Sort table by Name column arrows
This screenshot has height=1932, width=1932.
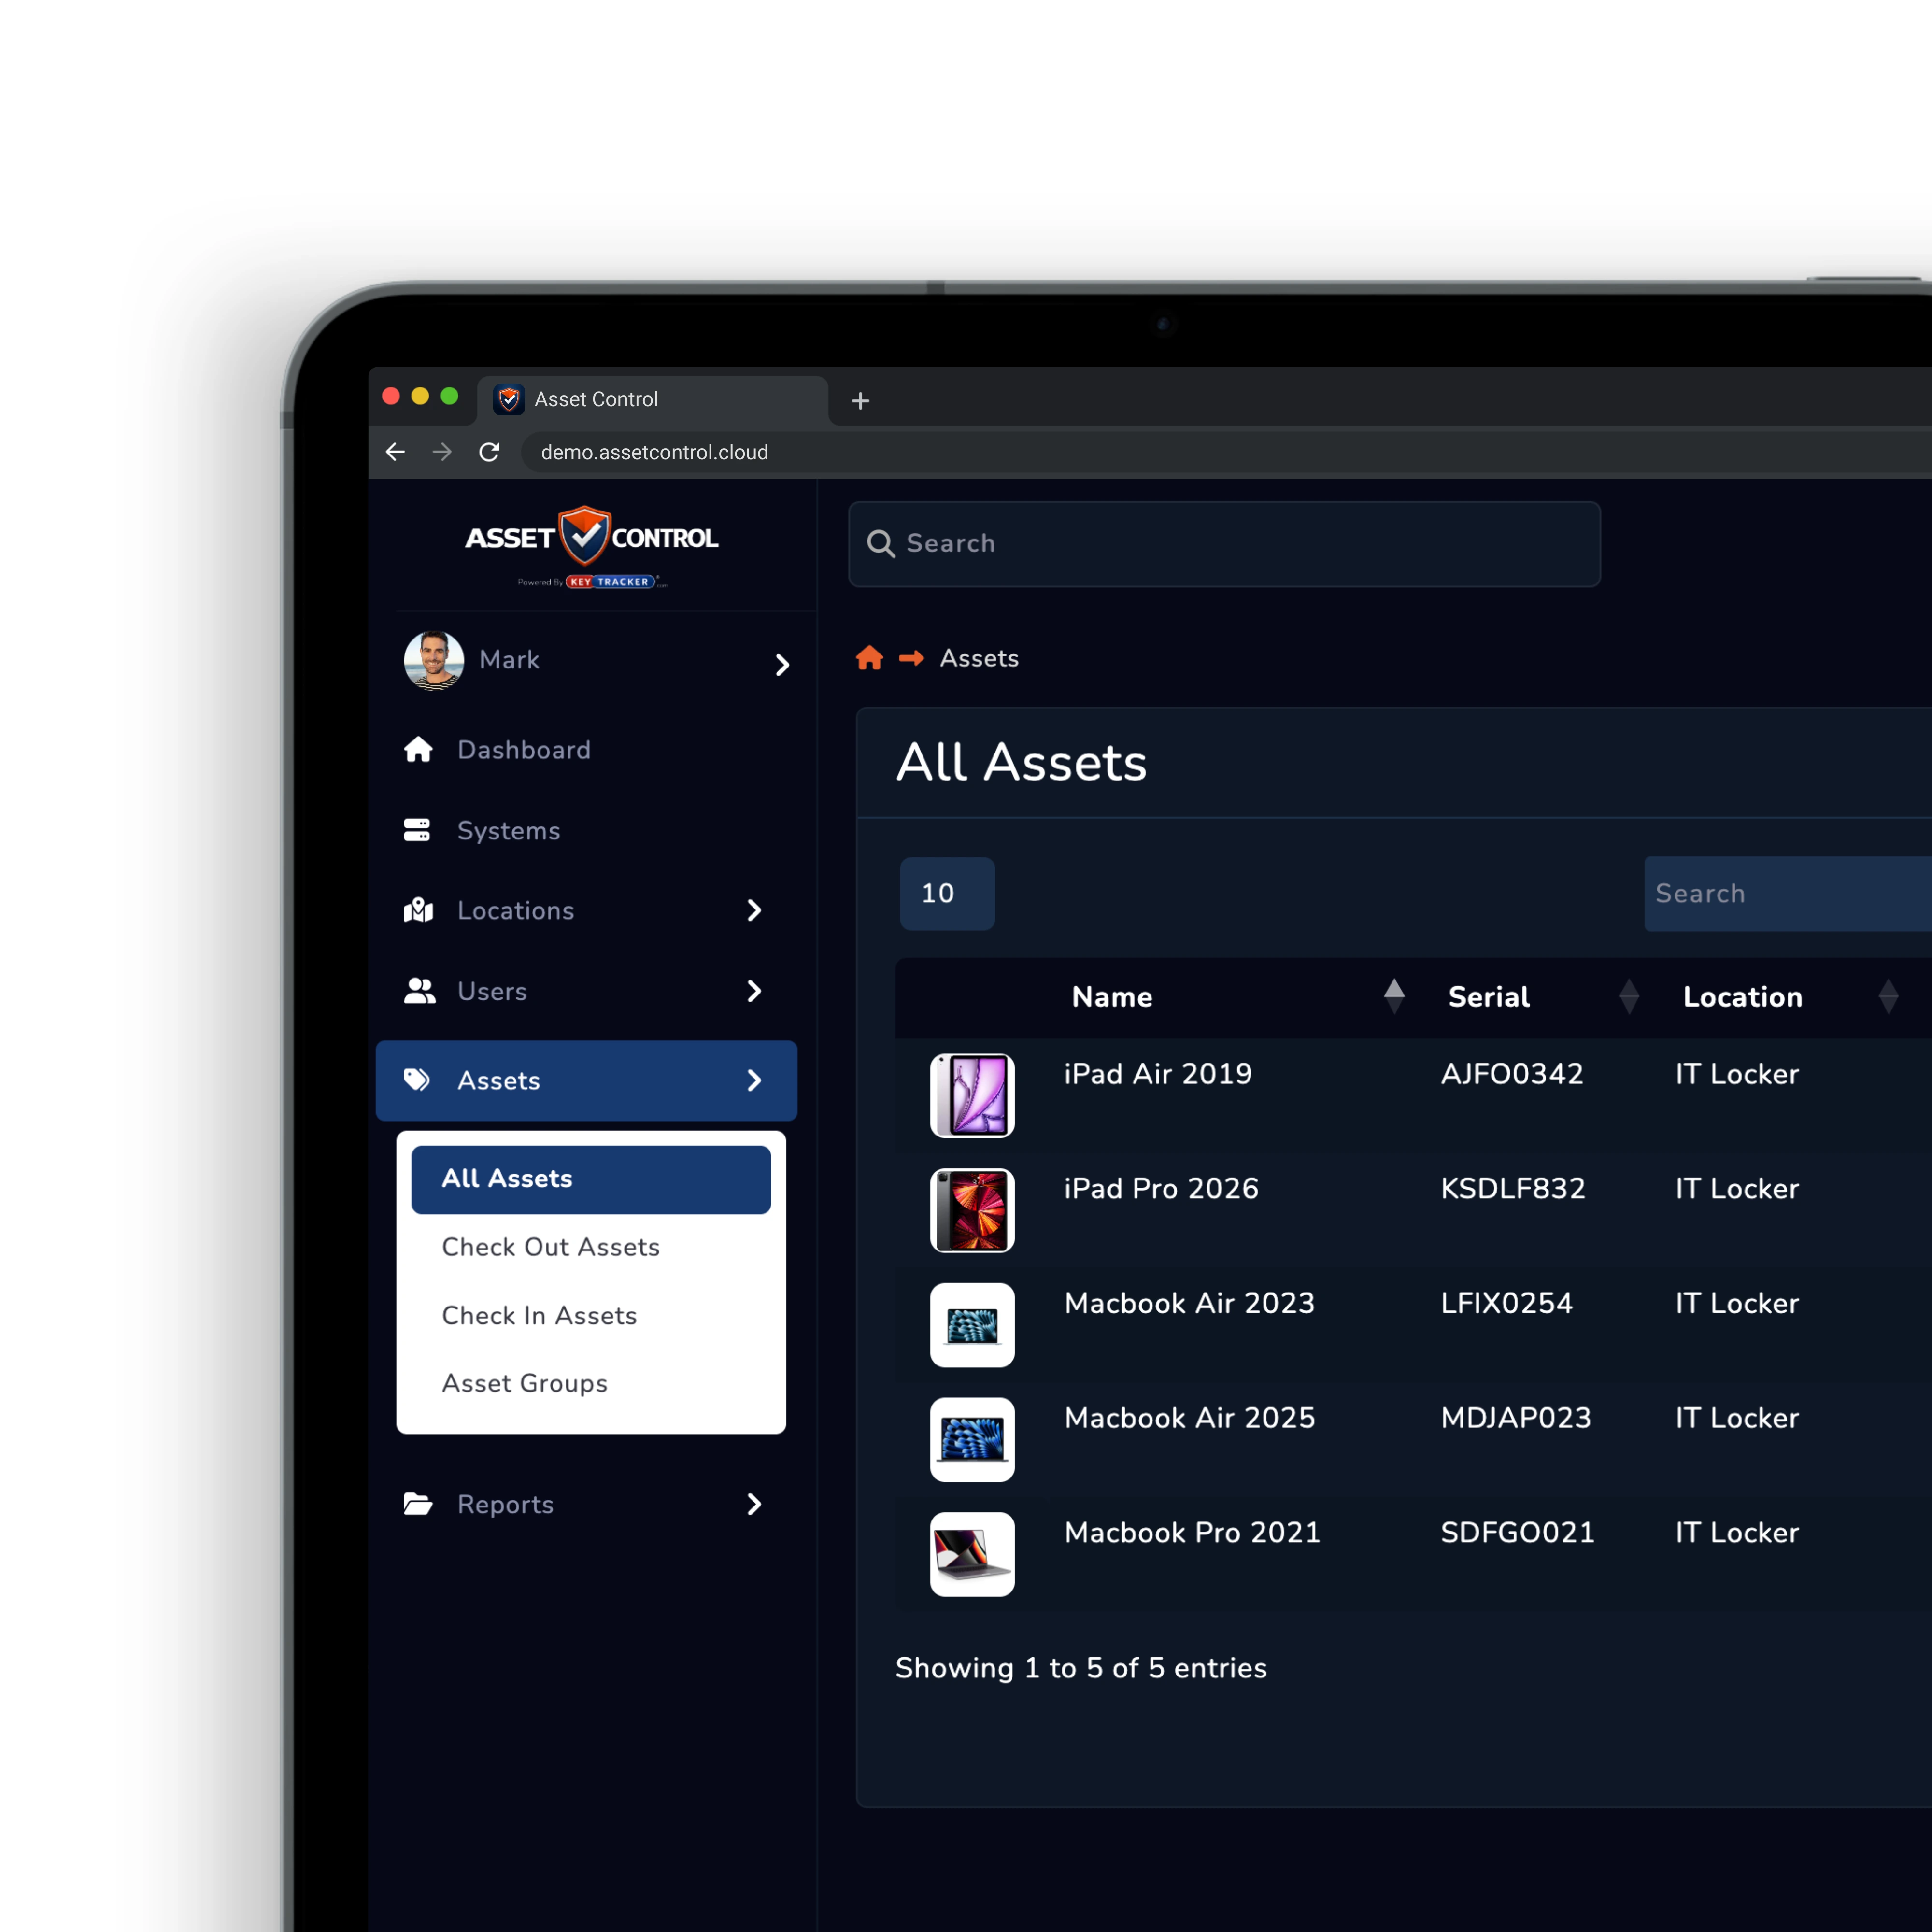click(1394, 996)
